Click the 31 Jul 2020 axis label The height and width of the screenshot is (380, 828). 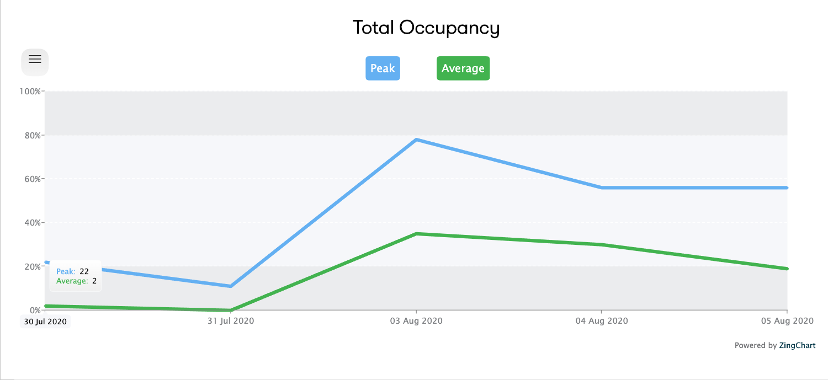tap(231, 320)
